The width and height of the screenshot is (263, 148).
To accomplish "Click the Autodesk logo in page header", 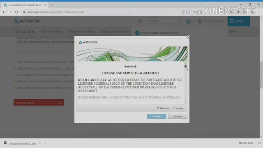I will pyautogui.click(x=27, y=21).
